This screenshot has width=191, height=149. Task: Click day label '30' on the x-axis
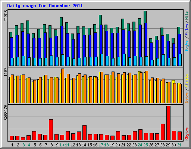[173, 145]
